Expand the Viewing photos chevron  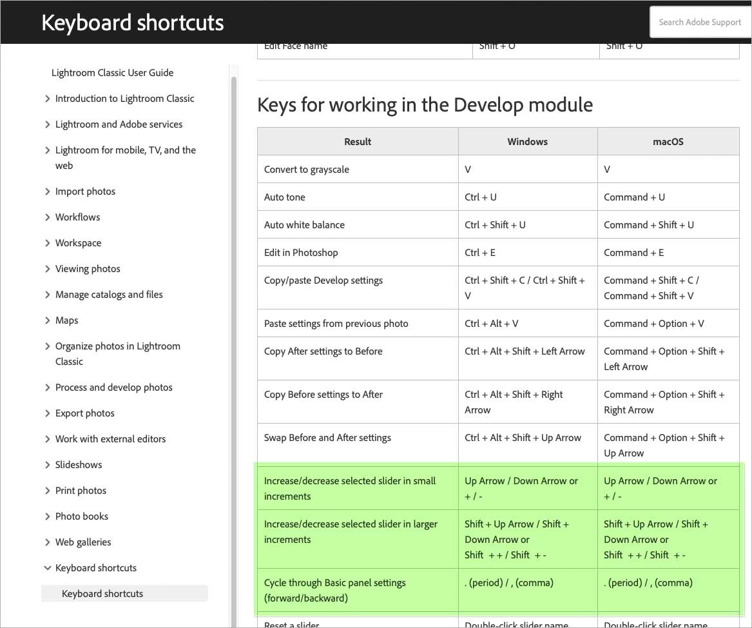pyautogui.click(x=47, y=269)
